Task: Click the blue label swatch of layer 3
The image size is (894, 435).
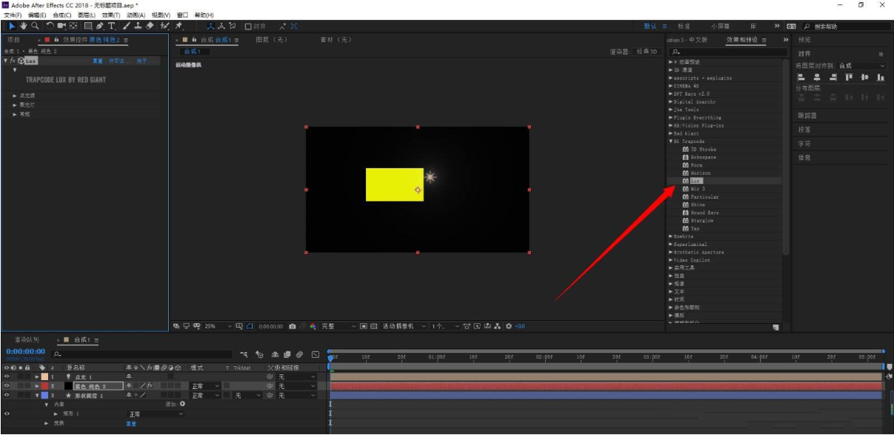Action: click(x=44, y=396)
